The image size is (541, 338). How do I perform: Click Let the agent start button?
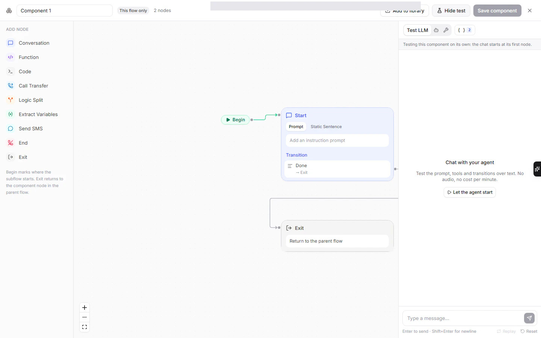pos(470,192)
